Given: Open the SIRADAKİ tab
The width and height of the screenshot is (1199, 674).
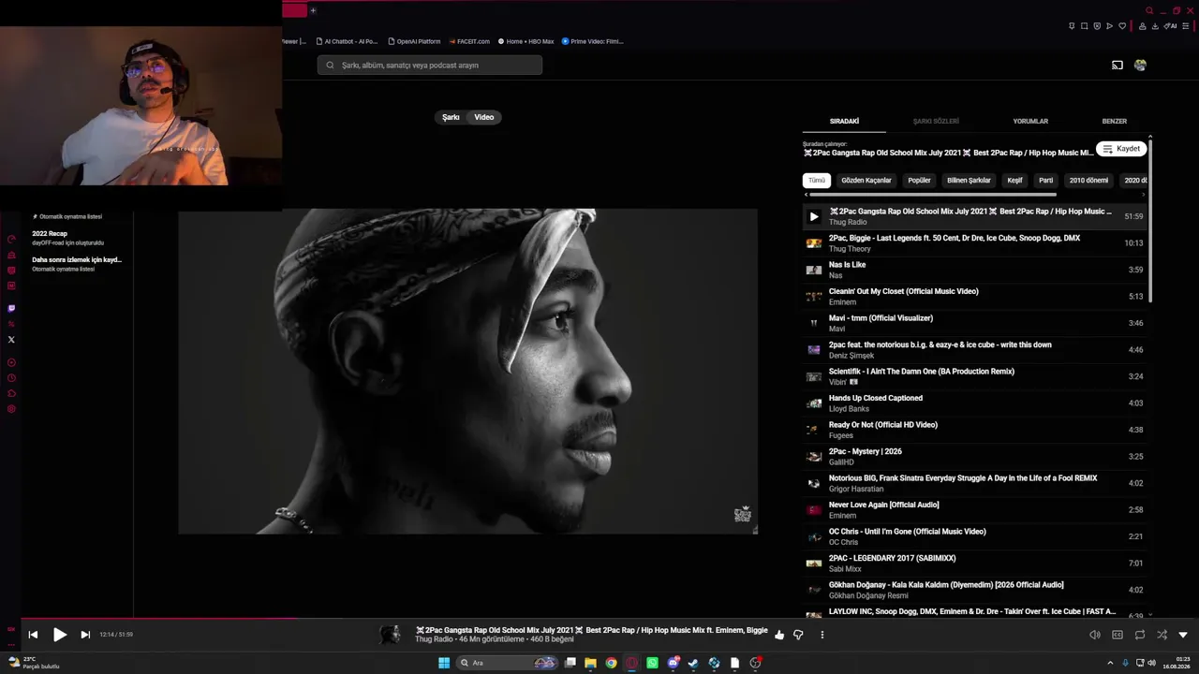Looking at the screenshot, I should pos(844,121).
